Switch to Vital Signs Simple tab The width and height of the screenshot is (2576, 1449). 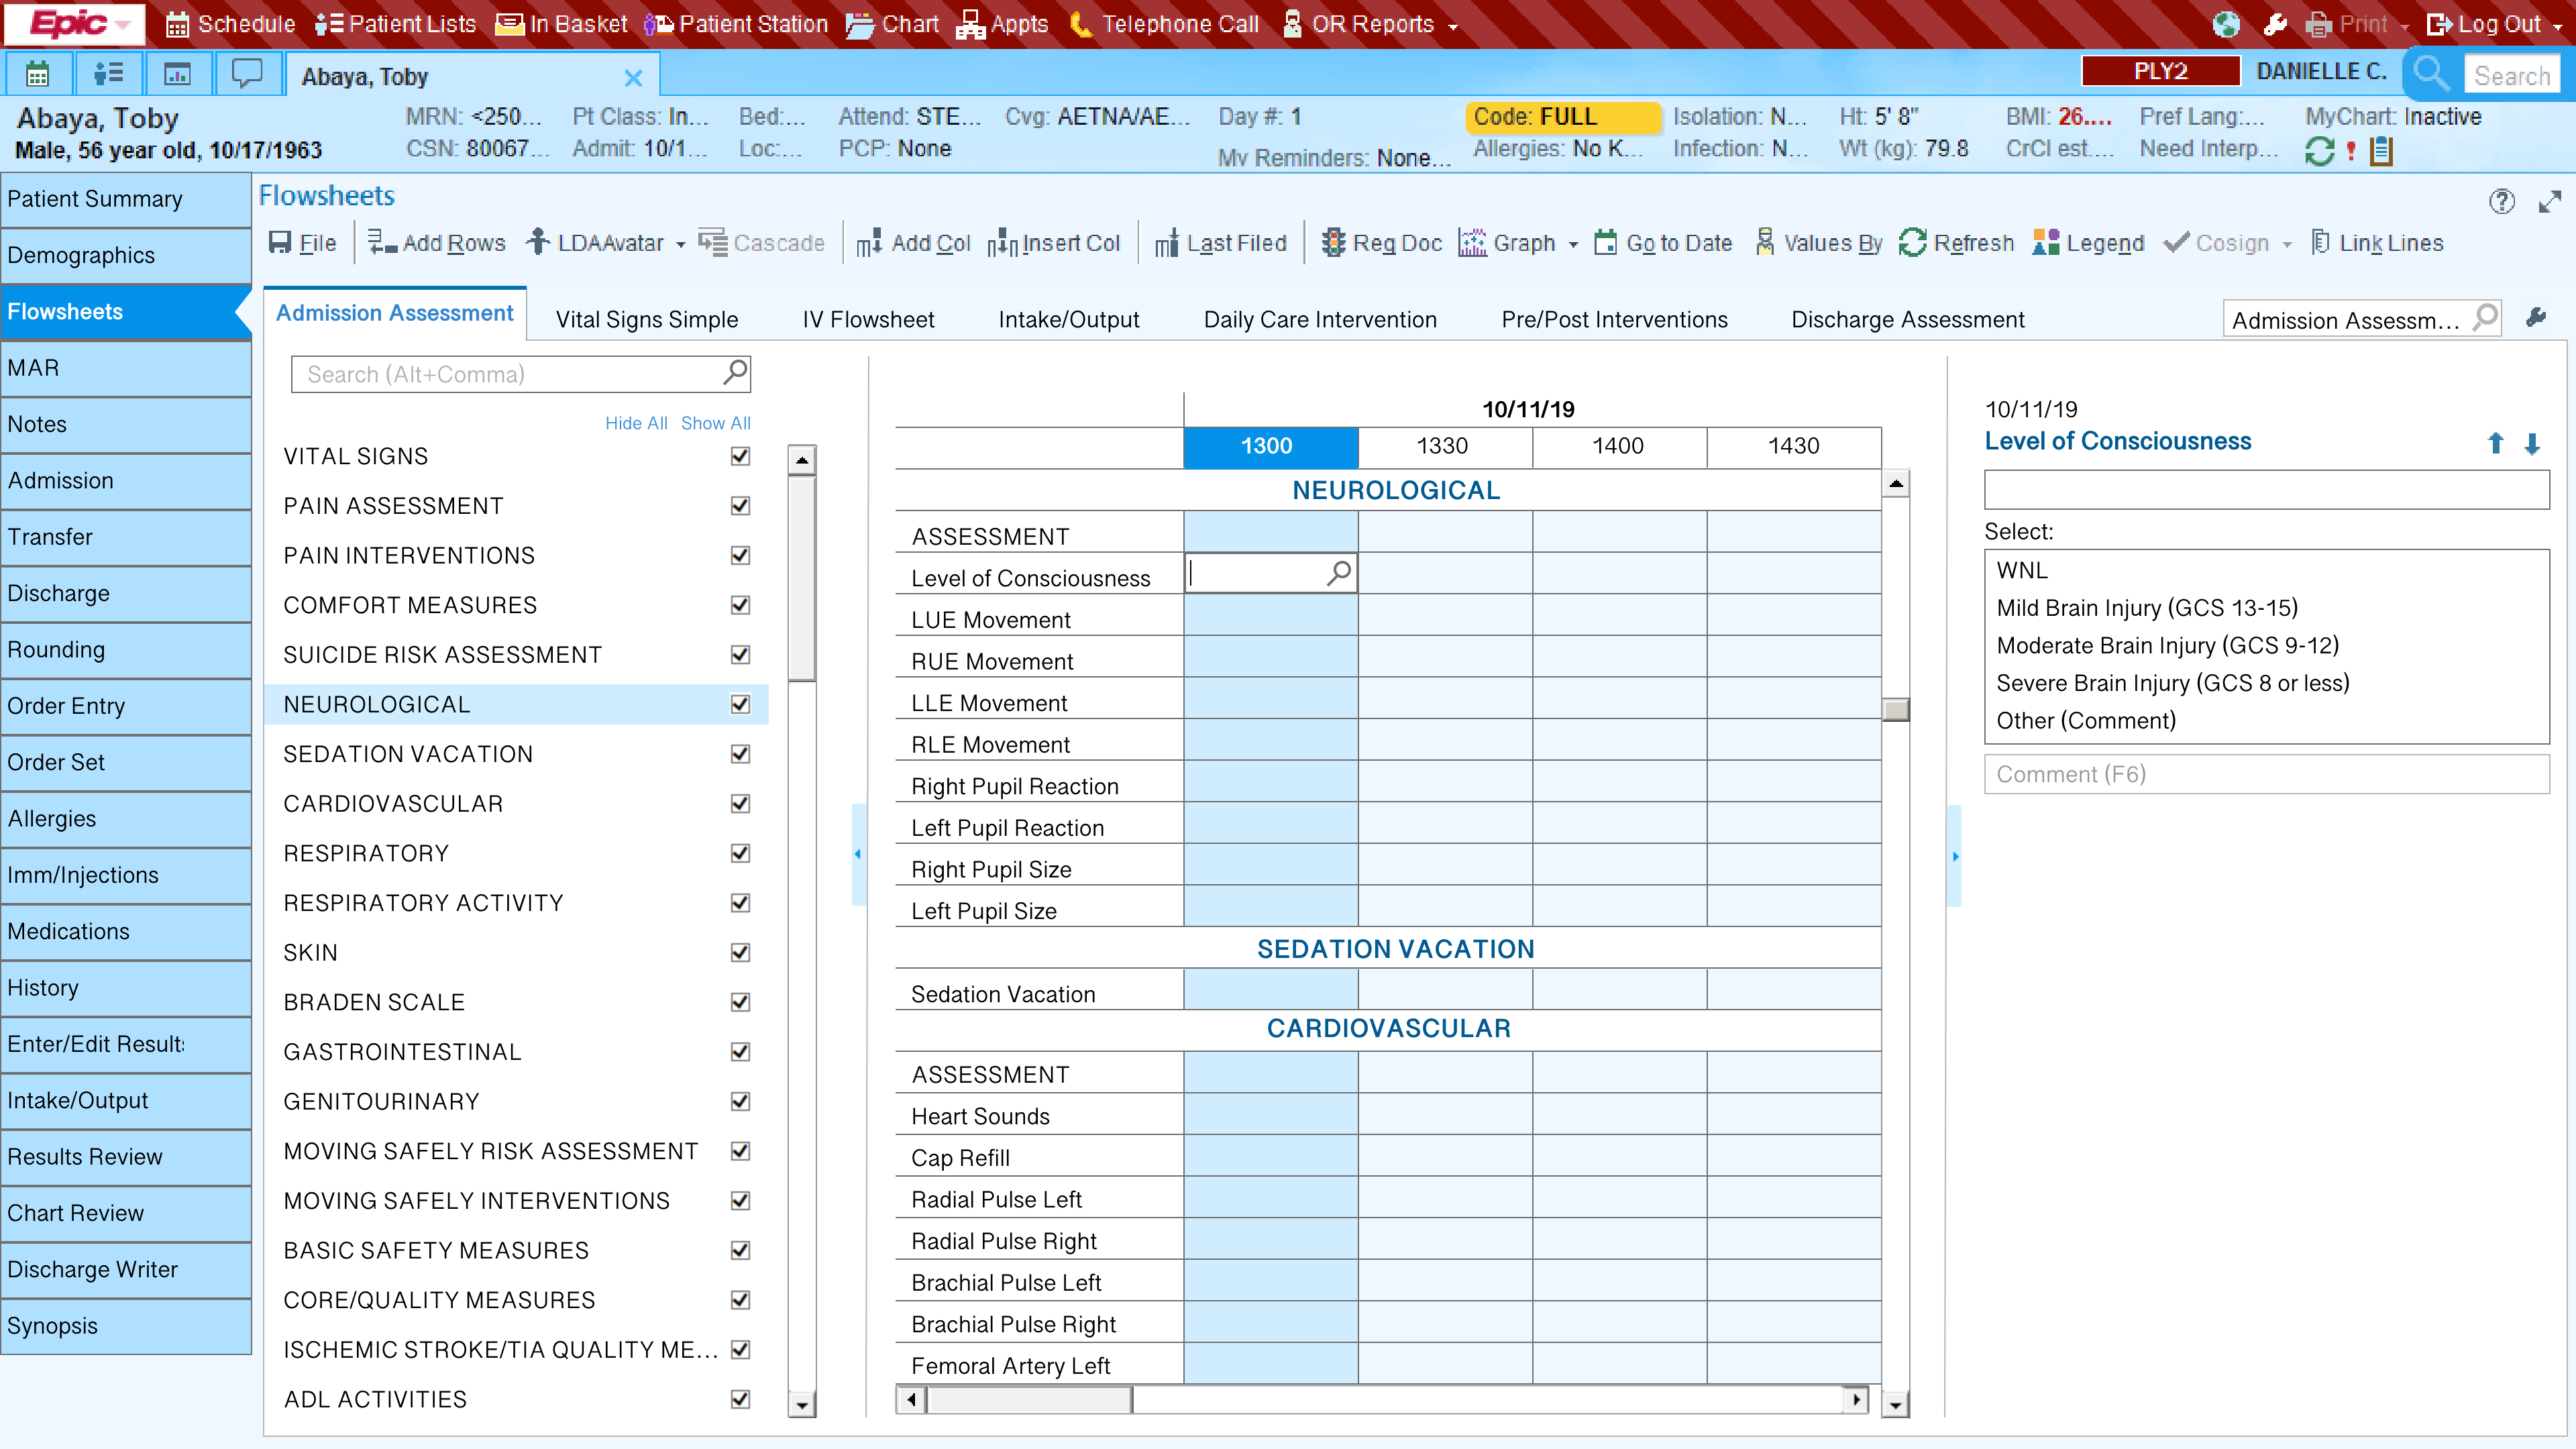point(647,319)
